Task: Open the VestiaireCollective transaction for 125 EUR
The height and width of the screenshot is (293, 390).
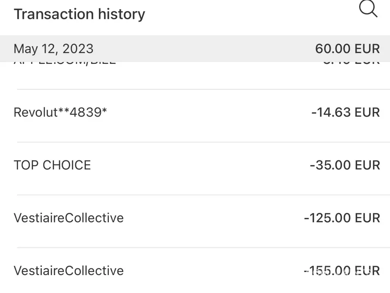Action: click(68, 218)
